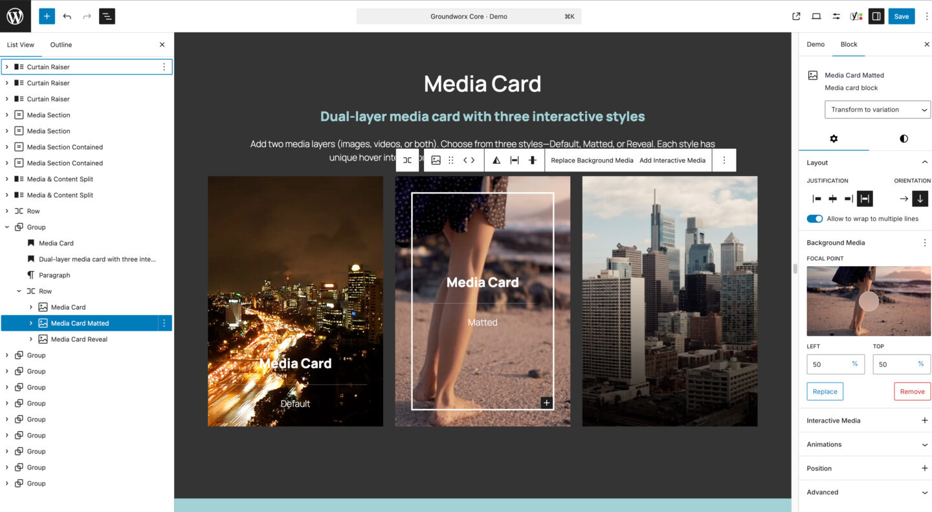
Task: Select the downward Orientation arrow
Action: coord(920,198)
